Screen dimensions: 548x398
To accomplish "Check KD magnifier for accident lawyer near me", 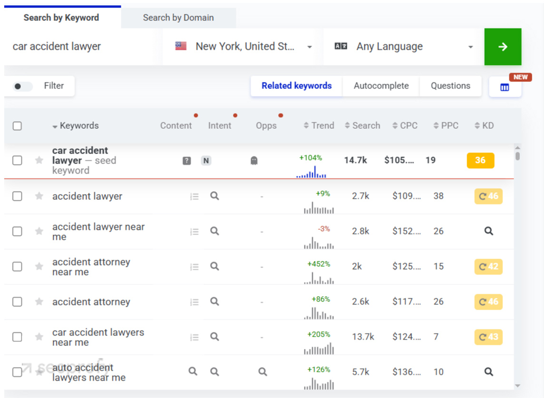I will 489,231.
